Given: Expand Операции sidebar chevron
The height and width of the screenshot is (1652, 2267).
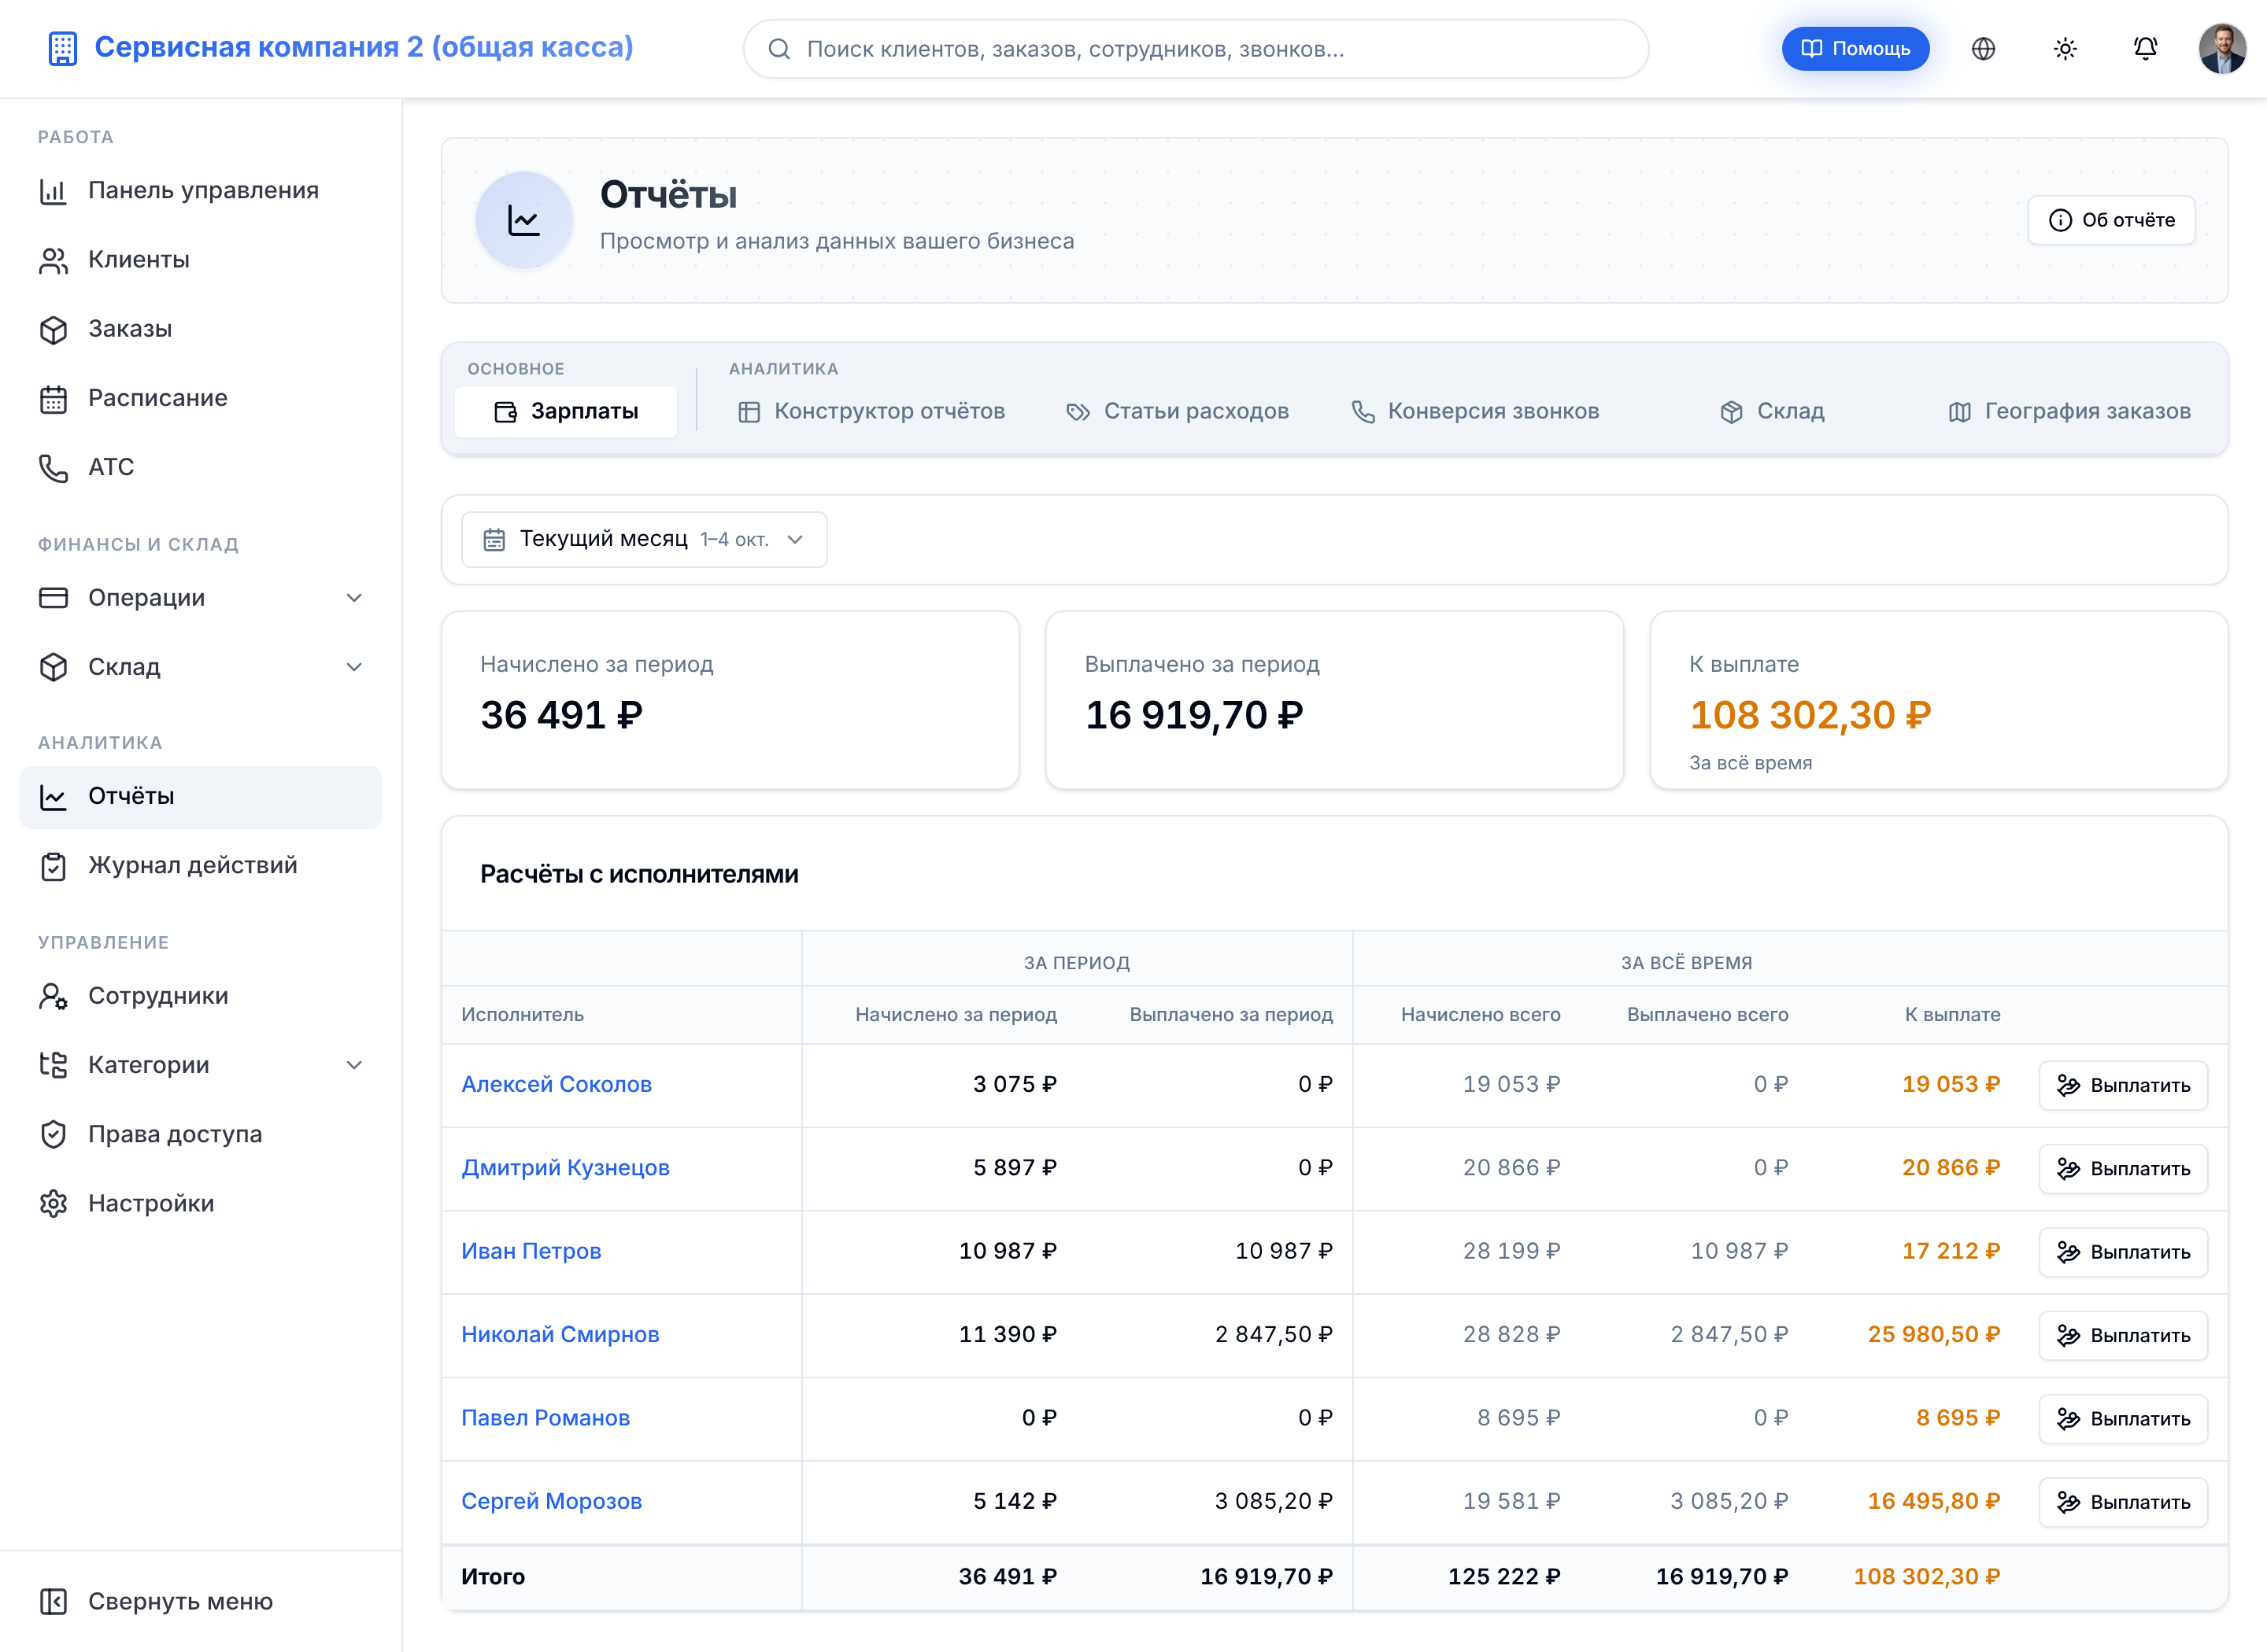Looking at the screenshot, I should coord(354,598).
